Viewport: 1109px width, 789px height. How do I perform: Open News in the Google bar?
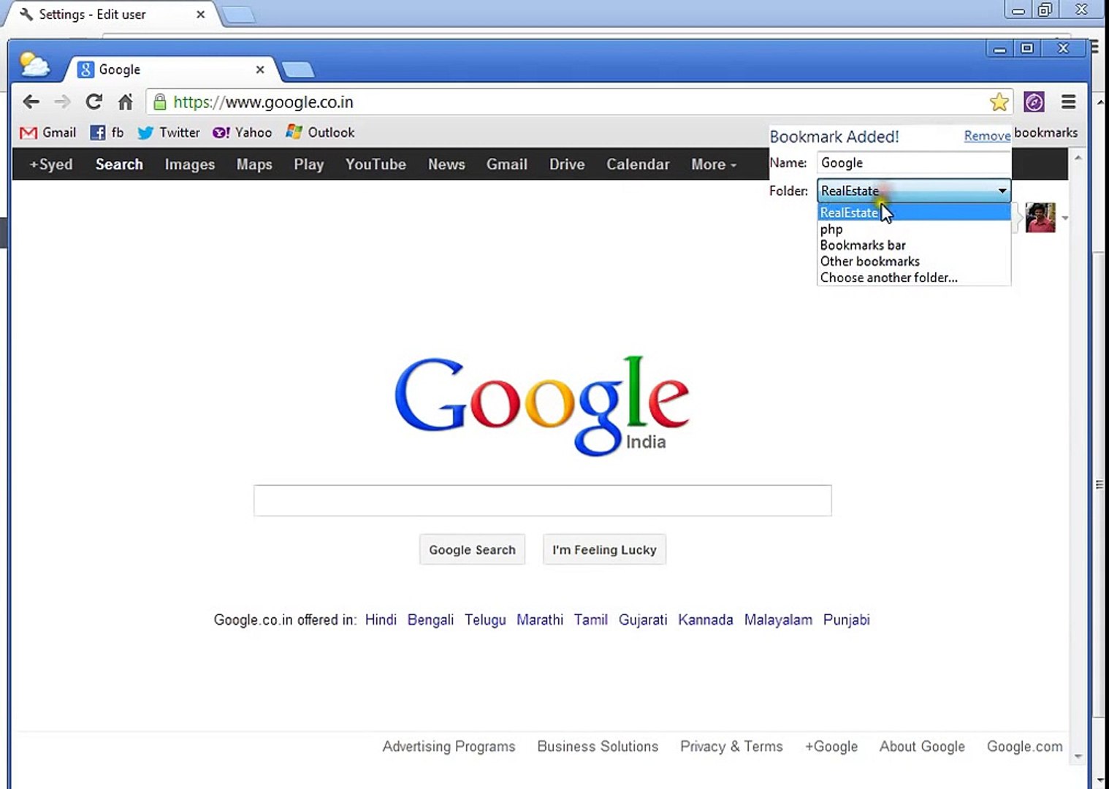click(x=446, y=164)
